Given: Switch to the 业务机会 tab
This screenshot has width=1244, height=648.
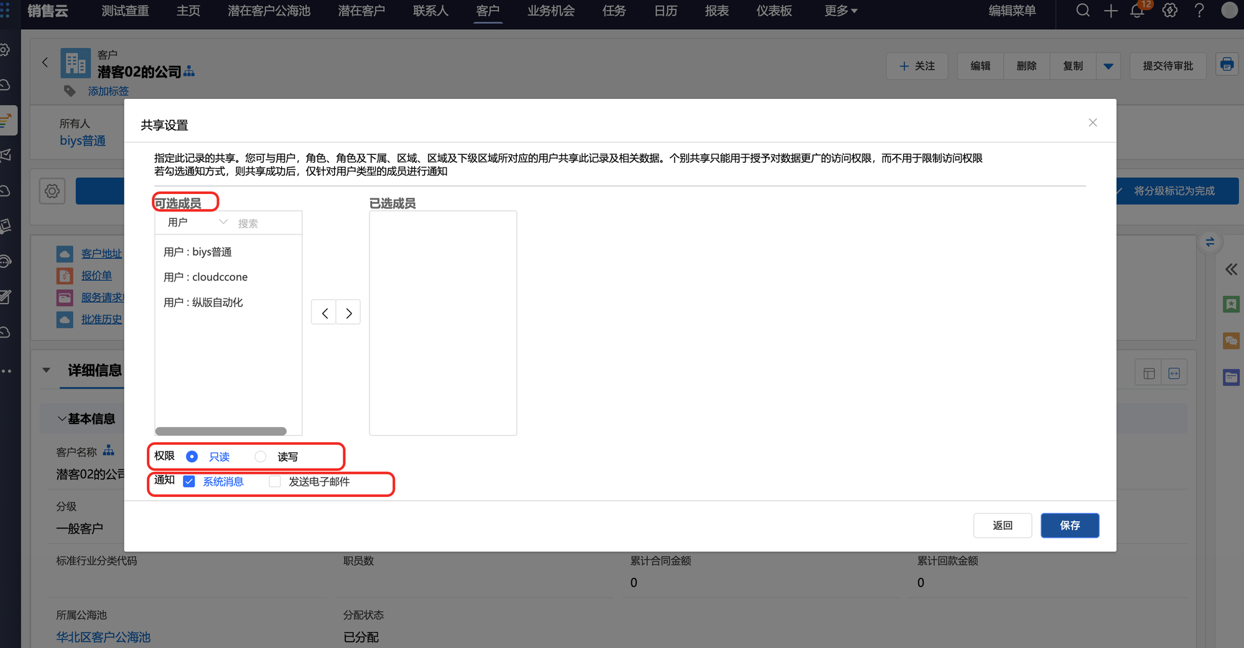Looking at the screenshot, I should 550,11.
